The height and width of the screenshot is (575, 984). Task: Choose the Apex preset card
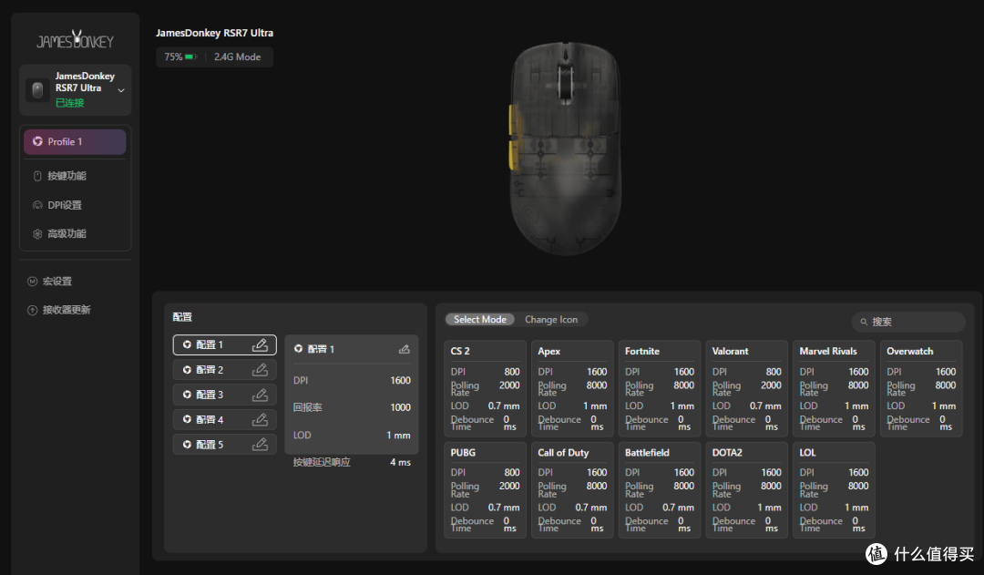click(572, 388)
